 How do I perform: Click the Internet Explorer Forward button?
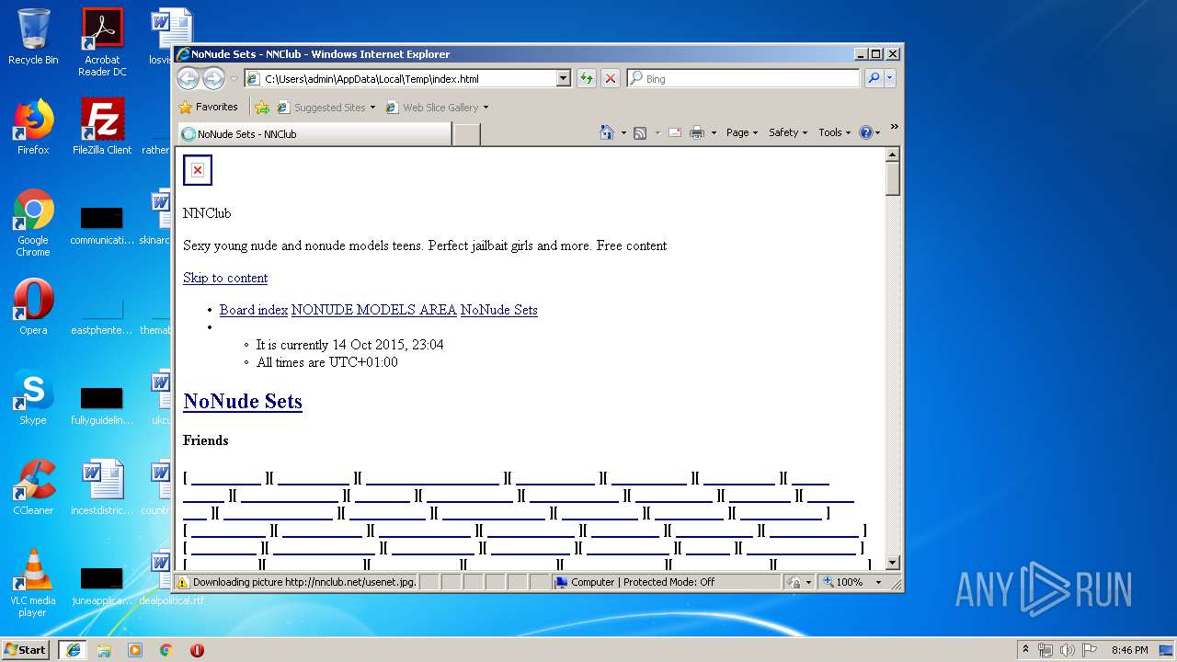pyautogui.click(x=213, y=79)
